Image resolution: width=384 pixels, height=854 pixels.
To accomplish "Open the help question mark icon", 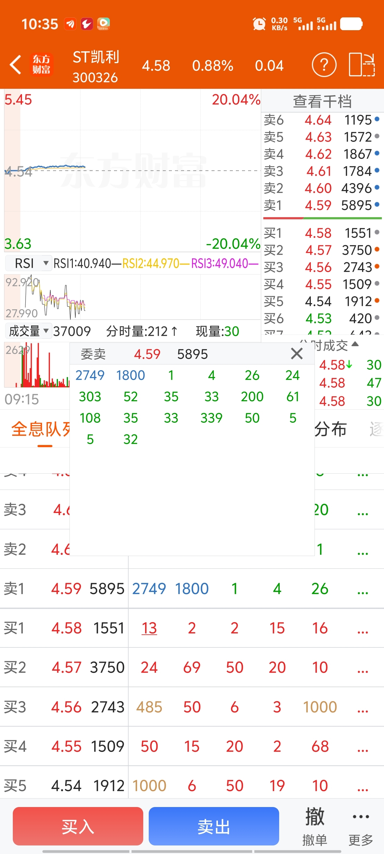I will coord(324,65).
